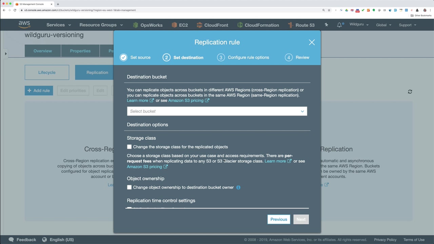Open the Gmail extension icon
Screen dimensions: 434x244
352,10
